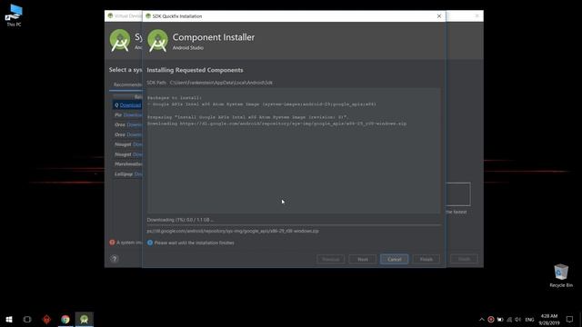
Task: Click the Finish button in SDK Quickfix dialog
Action: pos(426,259)
